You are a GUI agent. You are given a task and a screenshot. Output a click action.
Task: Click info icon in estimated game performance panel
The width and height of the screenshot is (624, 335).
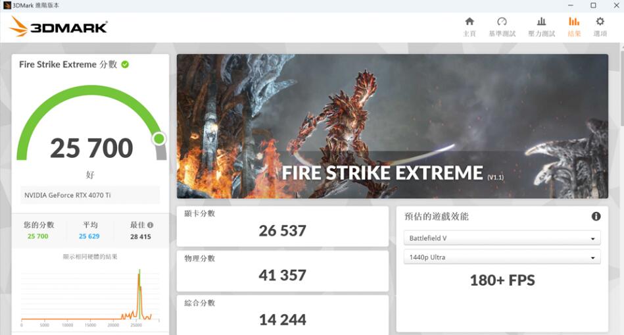tap(596, 217)
